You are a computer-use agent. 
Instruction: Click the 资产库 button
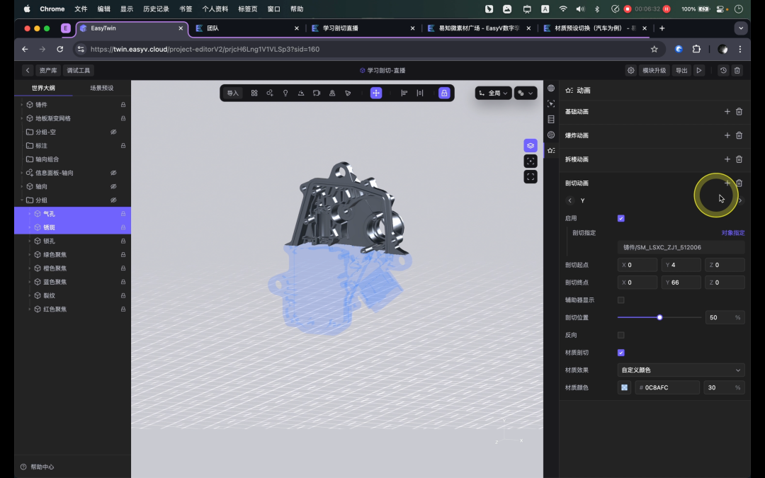[48, 70]
